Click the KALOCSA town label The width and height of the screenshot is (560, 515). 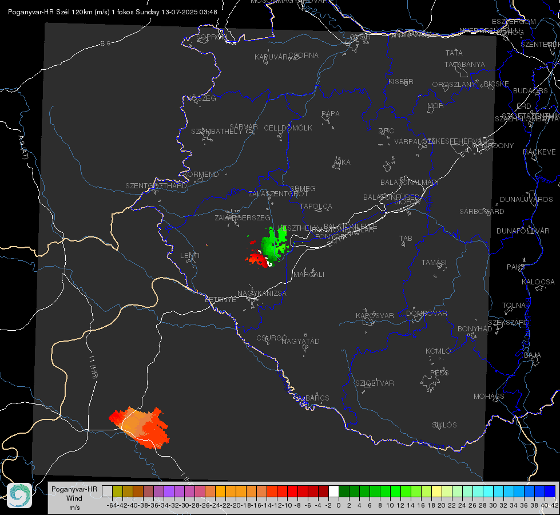point(538,282)
